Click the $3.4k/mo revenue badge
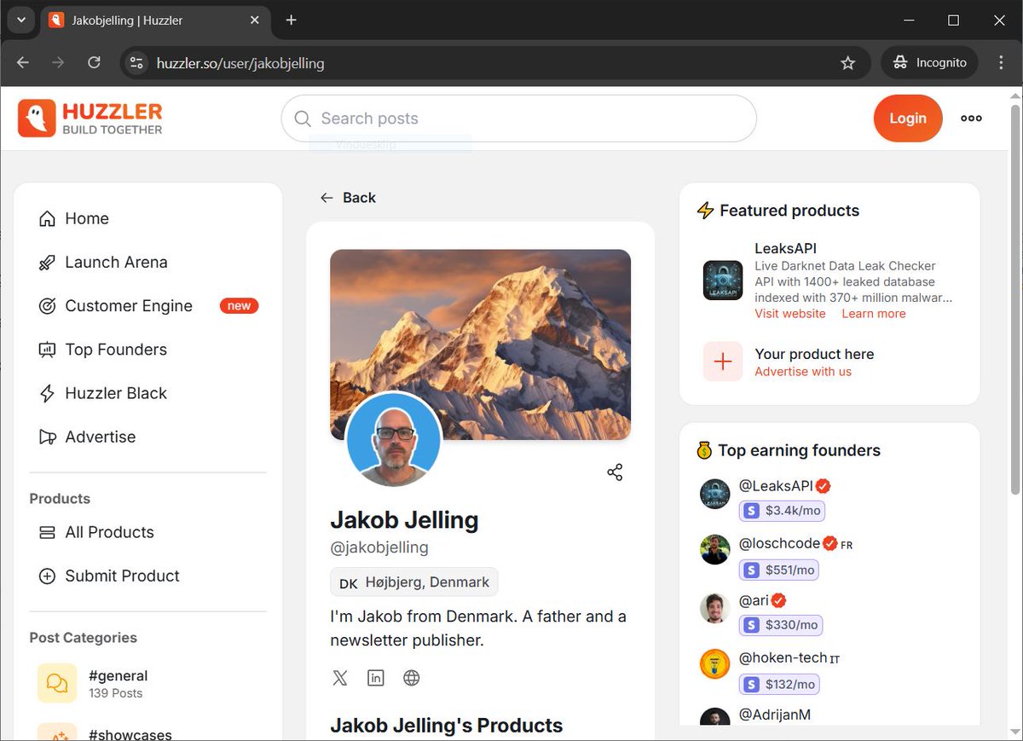The image size is (1023, 741). [782, 511]
